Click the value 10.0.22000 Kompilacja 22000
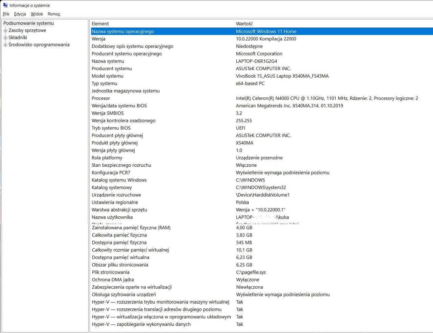This screenshot has height=333, width=433. [x=266, y=39]
